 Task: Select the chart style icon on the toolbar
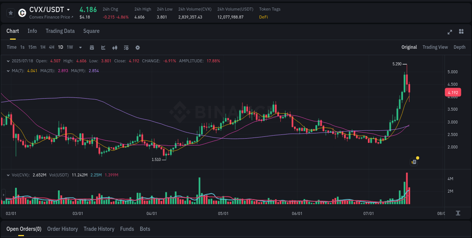coord(103,48)
